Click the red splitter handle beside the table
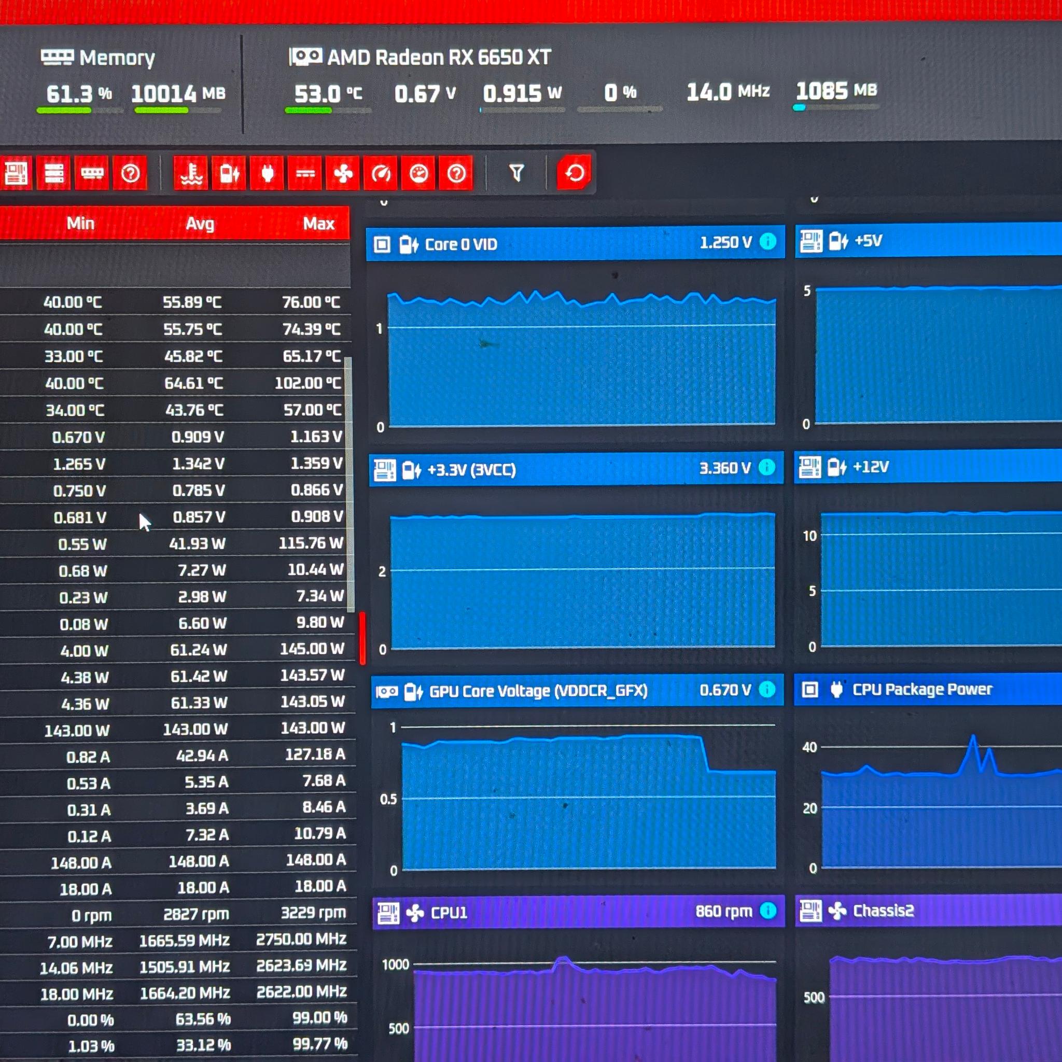The image size is (1062, 1062). click(362, 639)
